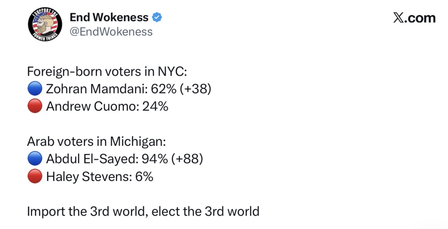Click the 94% figure for El-Sayed
Screen dimensions: 448x229
155,159
